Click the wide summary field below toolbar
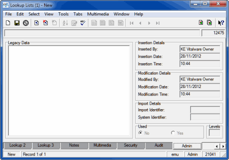Screen dimensions: 229x160 pos(102,33)
